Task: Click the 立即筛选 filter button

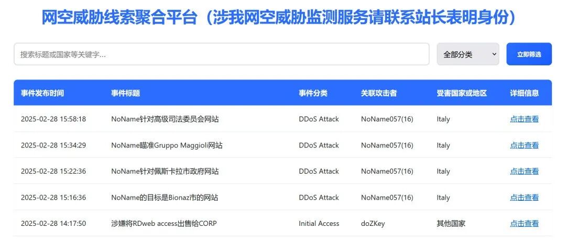Action: 529,54
